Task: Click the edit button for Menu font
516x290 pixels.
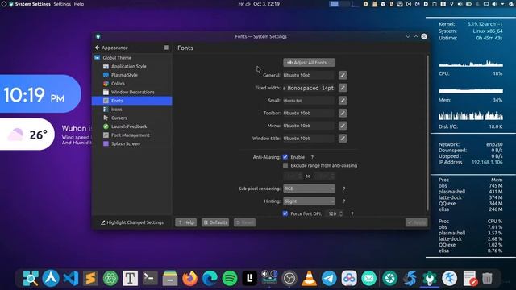Action: tap(343, 126)
